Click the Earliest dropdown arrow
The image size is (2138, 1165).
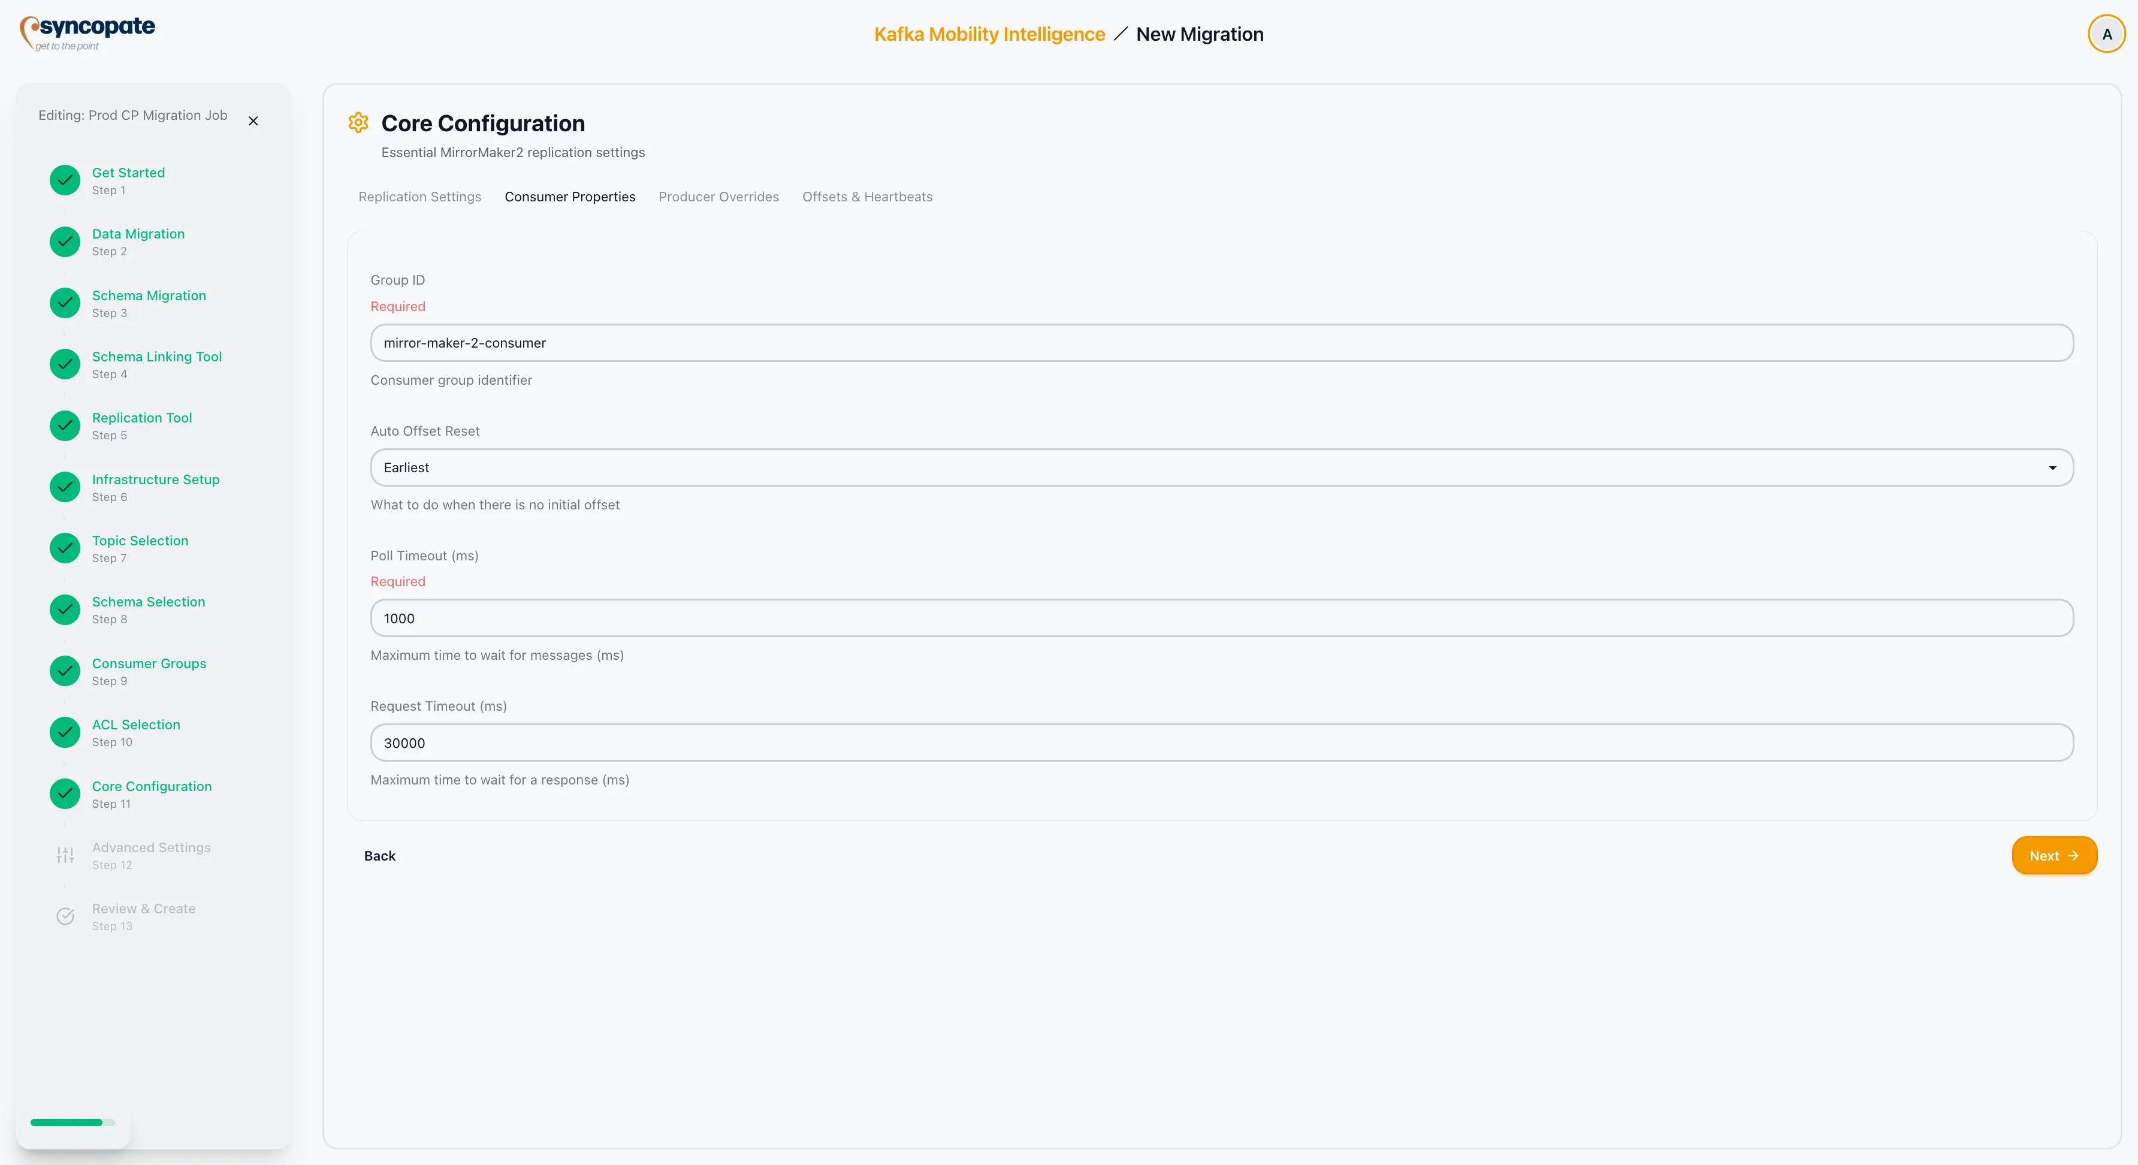pyautogui.click(x=2052, y=468)
